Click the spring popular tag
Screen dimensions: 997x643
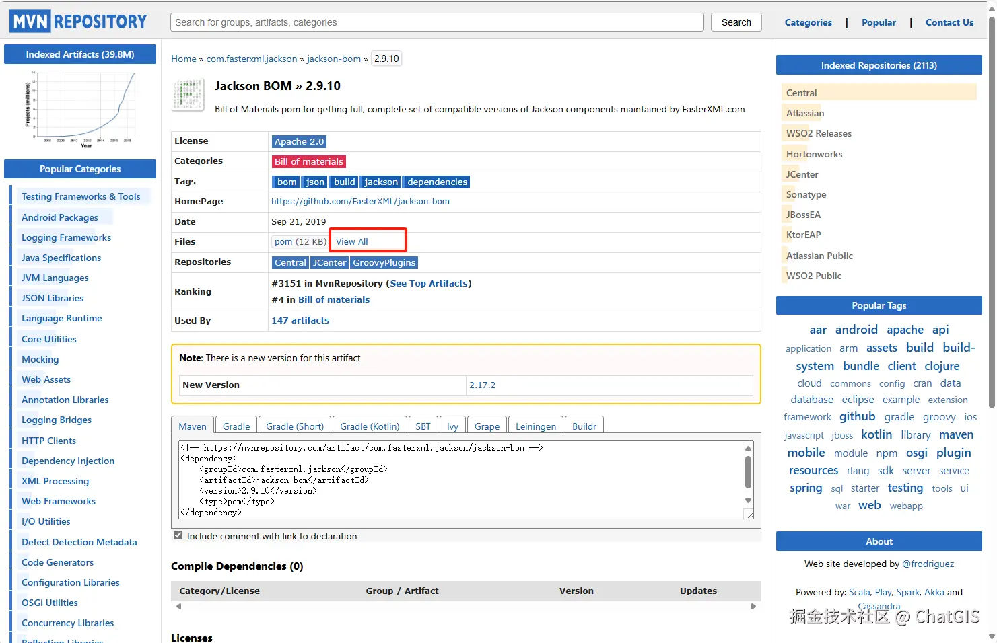(x=806, y=488)
